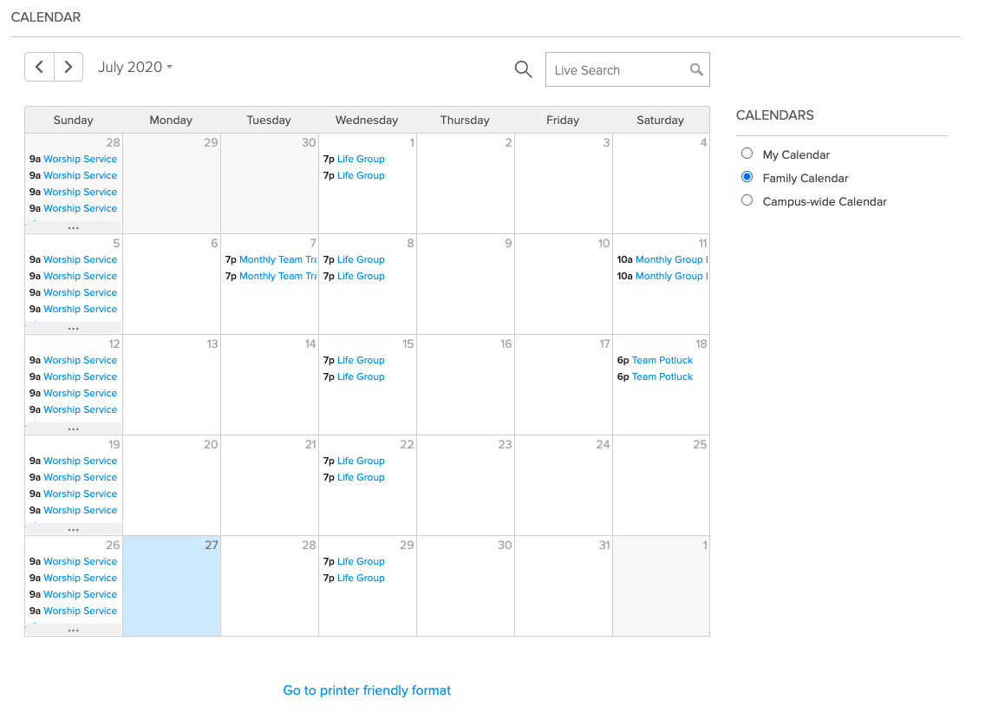Open the Monthly Group event on July 11
The image size is (985, 713).
[670, 259]
